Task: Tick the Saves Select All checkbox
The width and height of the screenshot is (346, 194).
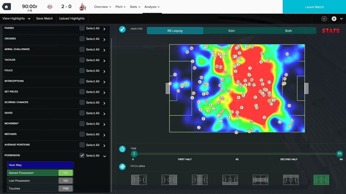Action: point(82,113)
